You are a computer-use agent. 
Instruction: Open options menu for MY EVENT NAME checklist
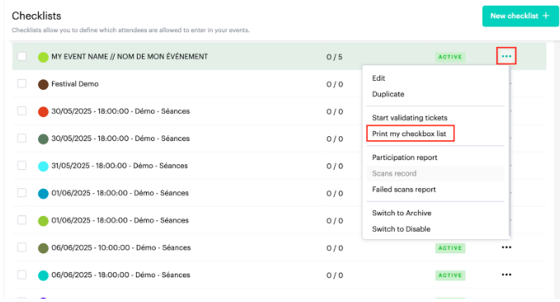(506, 56)
